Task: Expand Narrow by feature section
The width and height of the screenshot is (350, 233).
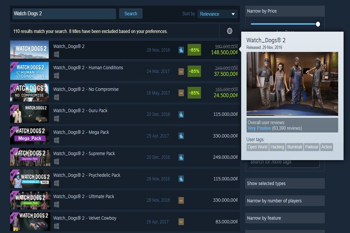Action: [x=284, y=218]
